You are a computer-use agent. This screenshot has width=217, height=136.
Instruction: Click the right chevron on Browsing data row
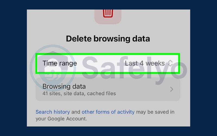(x=171, y=89)
